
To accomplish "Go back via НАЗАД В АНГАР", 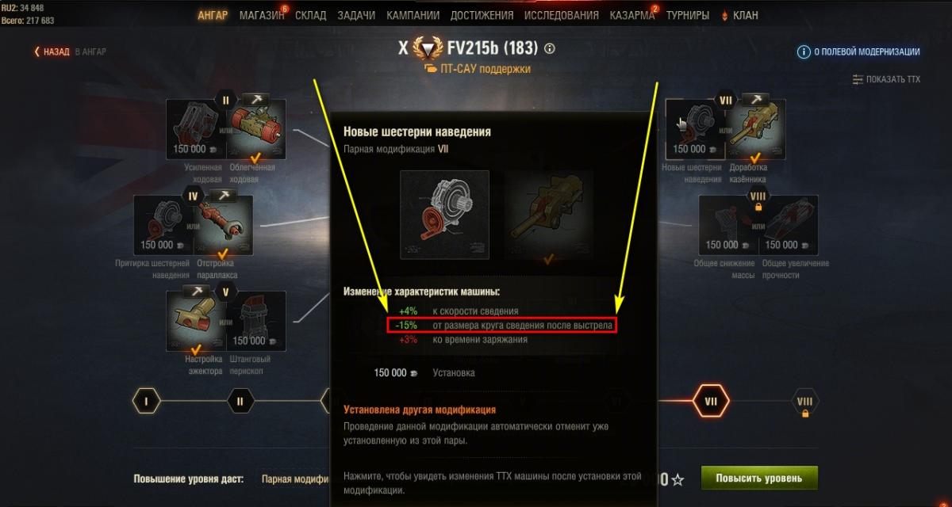I will [x=70, y=51].
